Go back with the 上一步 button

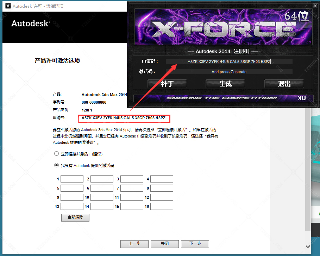pyautogui.click(x=134, y=244)
